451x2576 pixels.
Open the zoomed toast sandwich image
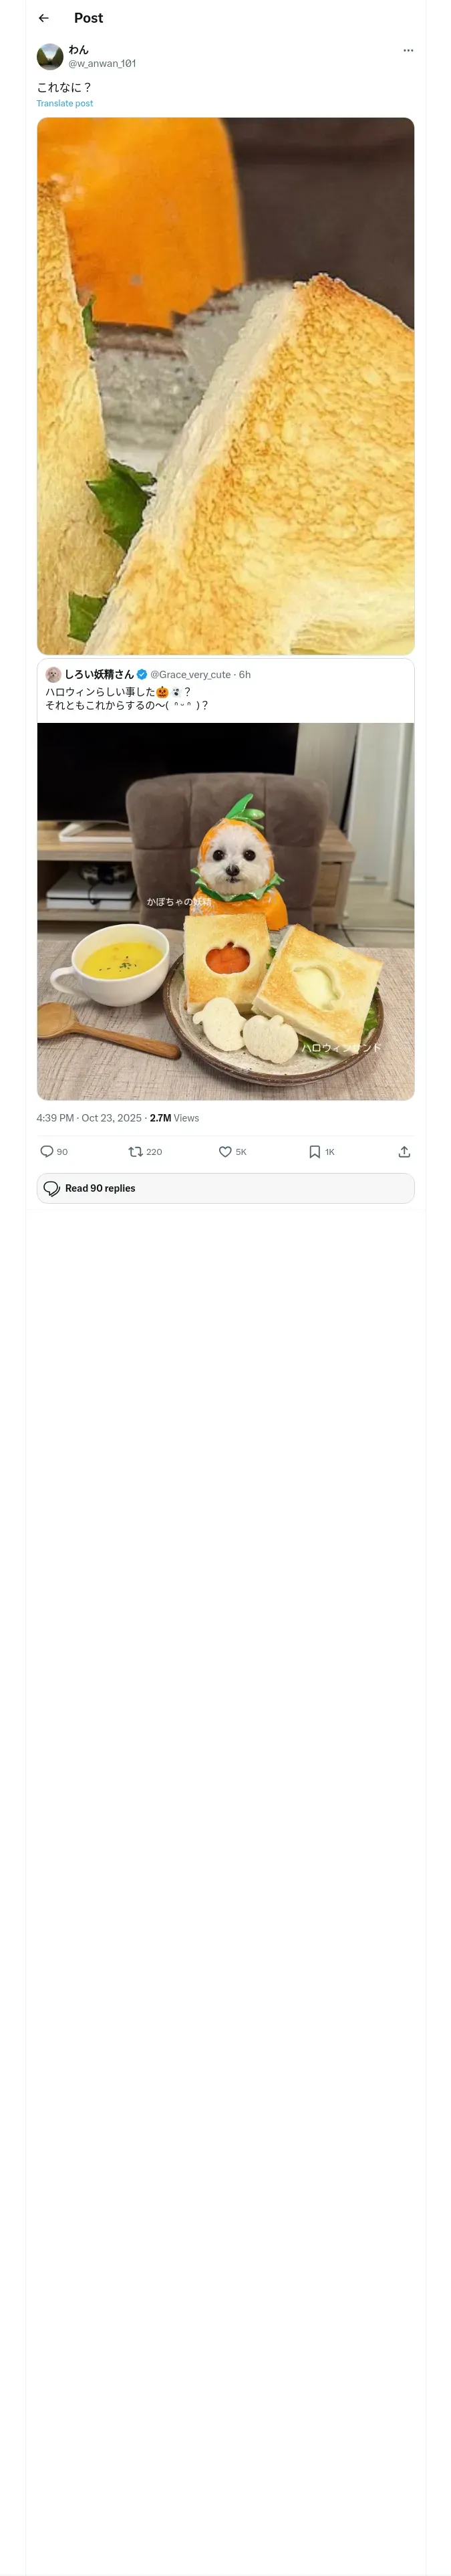tap(225, 386)
